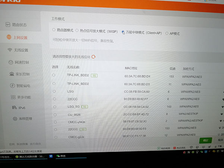
Task: Click the 取消 cancel button
Action: pyautogui.click(x=220, y=140)
